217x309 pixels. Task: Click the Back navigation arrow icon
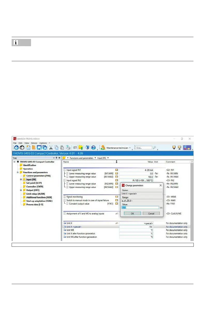click(x=16, y=148)
